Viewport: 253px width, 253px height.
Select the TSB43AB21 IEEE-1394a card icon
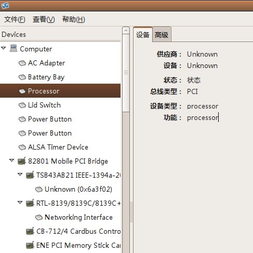coord(30,175)
